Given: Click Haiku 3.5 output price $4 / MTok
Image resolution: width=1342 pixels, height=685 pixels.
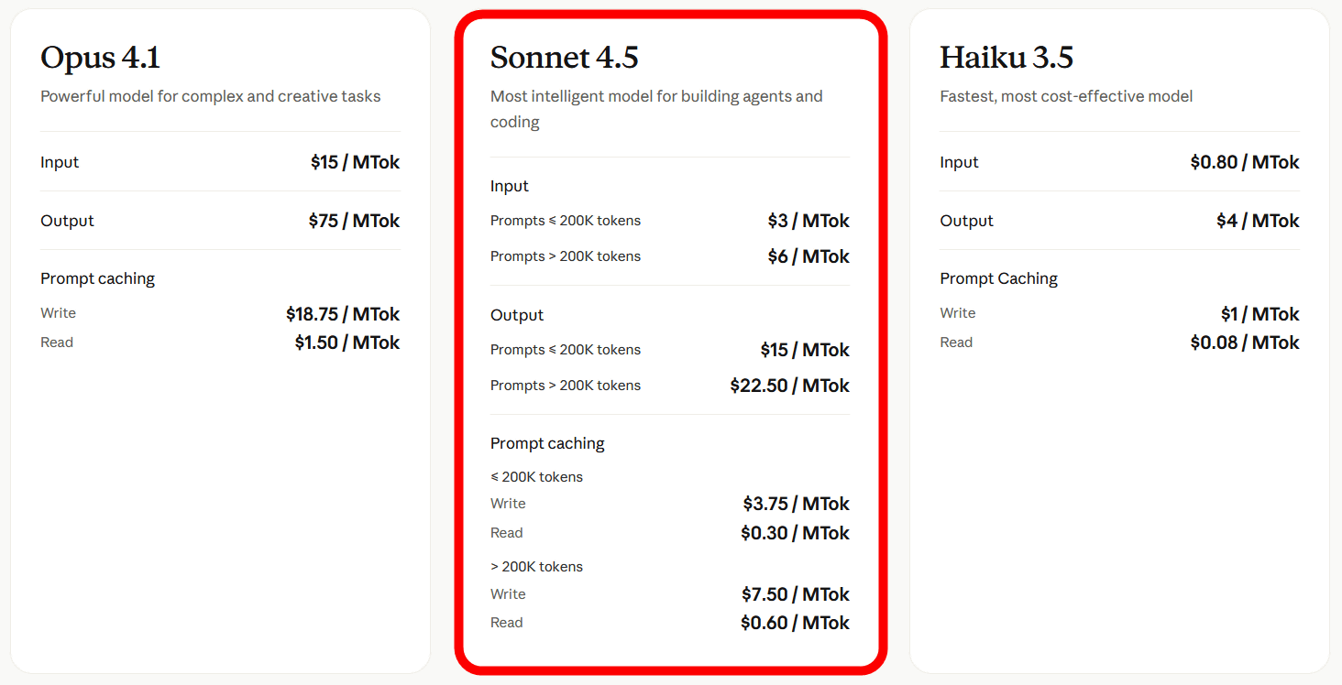Looking at the screenshot, I should click(1258, 221).
